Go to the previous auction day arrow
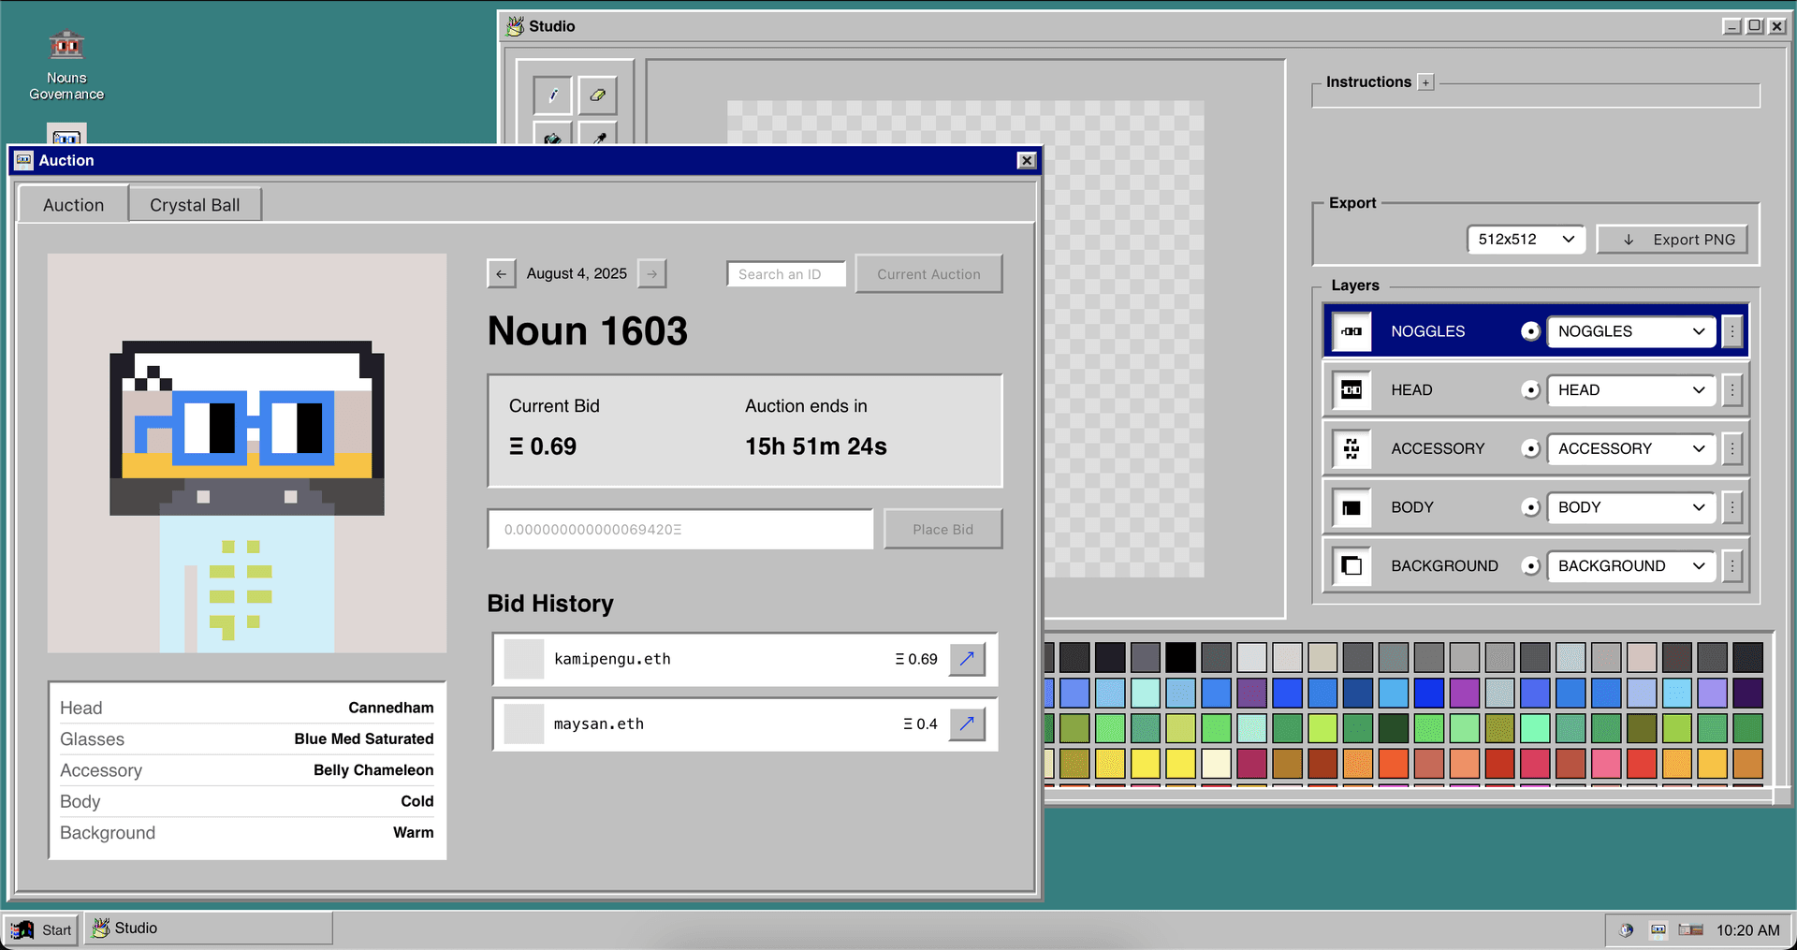This screenshot has height=950, width=1797. 501,273
